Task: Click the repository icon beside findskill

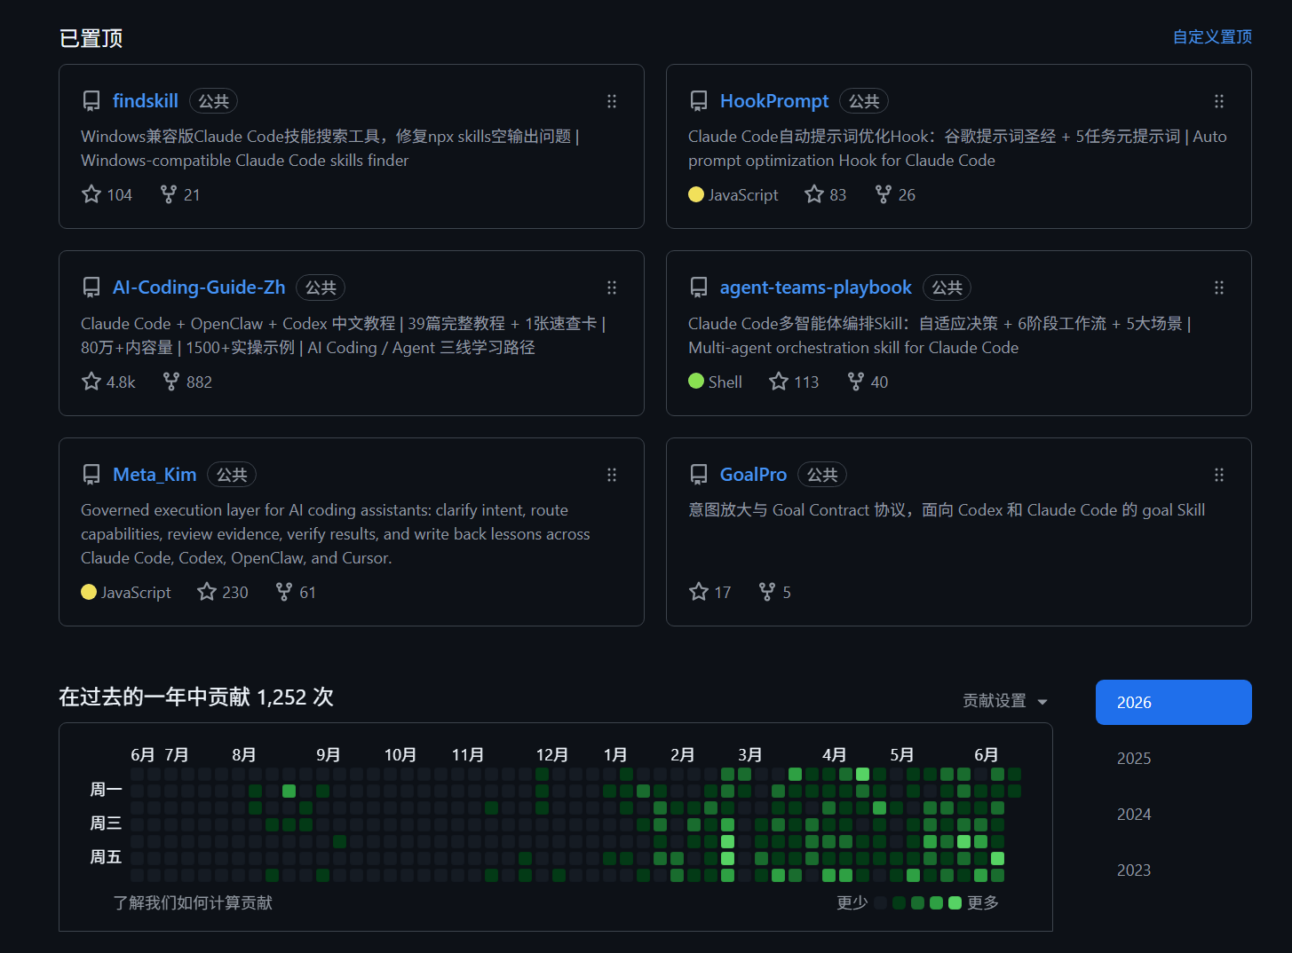Action: click(x=91, y=101)
